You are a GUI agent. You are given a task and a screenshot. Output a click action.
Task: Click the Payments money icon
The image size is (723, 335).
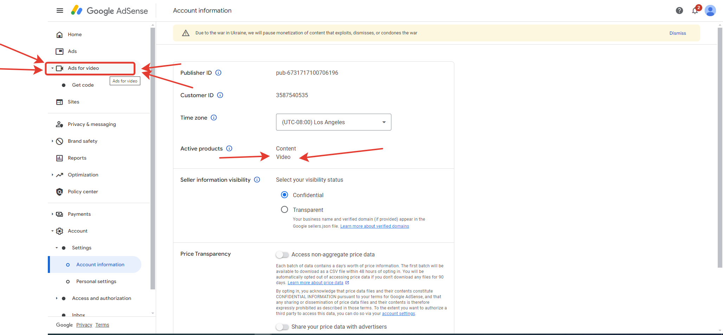click(x=59, y=214)
